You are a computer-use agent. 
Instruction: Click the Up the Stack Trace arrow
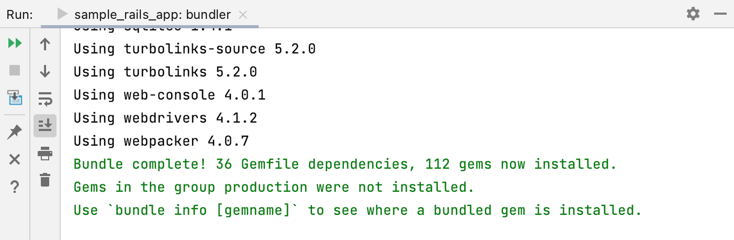pyautogui.click(x=45, y=44)
